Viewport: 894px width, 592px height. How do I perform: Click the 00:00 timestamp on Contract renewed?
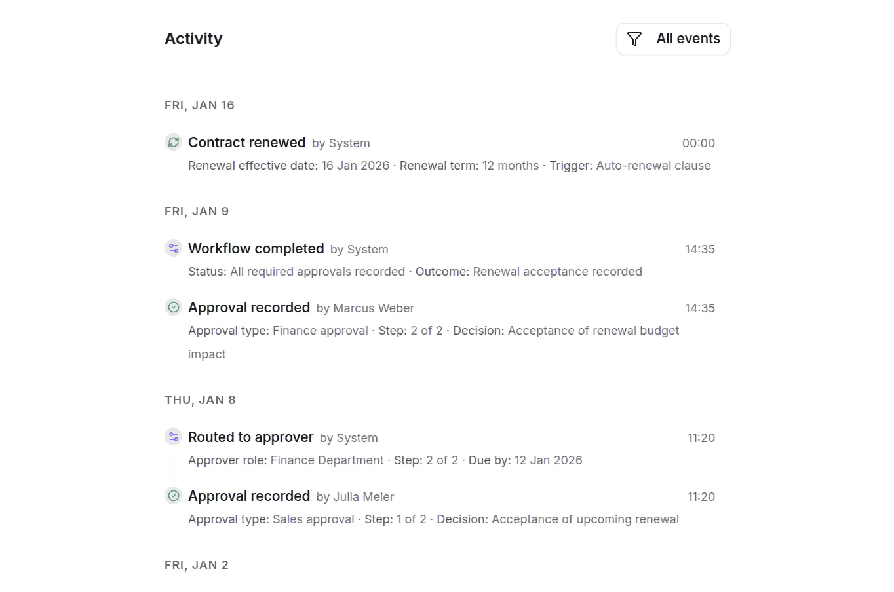(x=699, y=143)
